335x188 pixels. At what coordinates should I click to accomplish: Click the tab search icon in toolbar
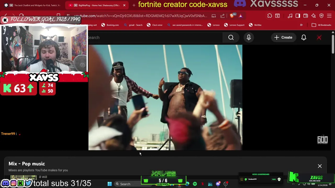277,16
